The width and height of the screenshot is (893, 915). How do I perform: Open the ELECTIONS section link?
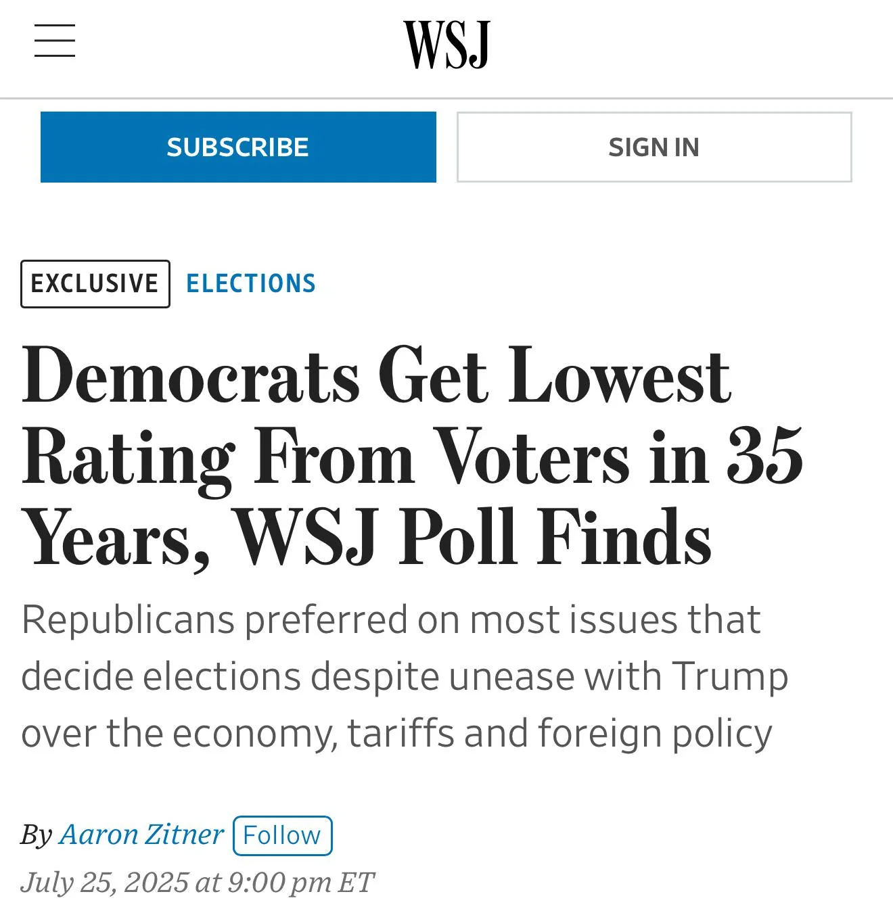251,283
